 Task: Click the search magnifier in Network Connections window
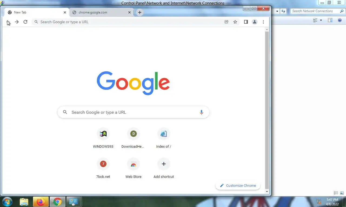pos(342,11)
